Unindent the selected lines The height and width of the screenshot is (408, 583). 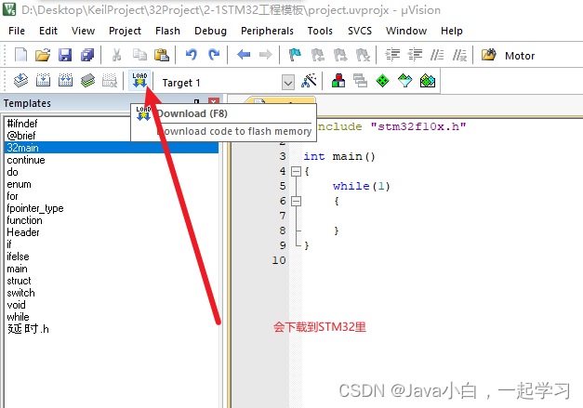point(415,55)
